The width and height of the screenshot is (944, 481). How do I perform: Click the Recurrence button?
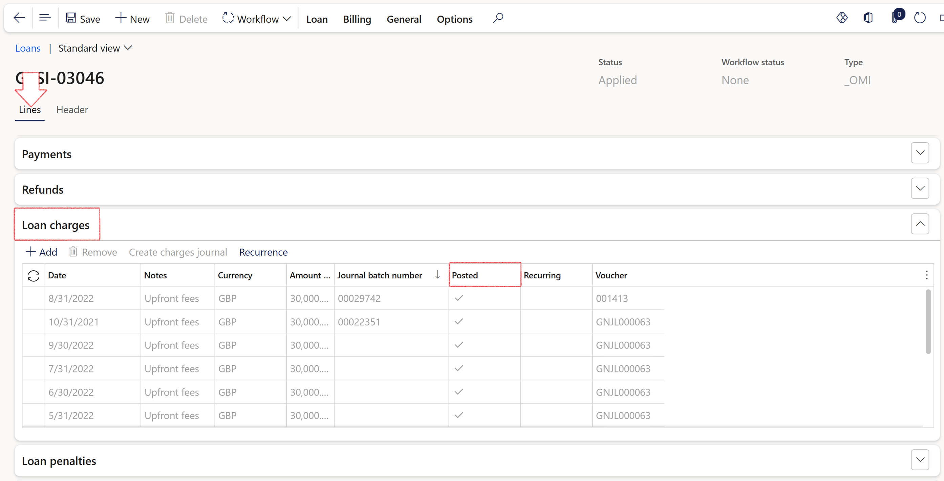(263, 252)
